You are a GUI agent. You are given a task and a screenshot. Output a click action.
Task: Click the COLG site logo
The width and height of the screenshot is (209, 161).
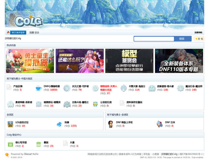pyautogui.click(x=25, y=19)
